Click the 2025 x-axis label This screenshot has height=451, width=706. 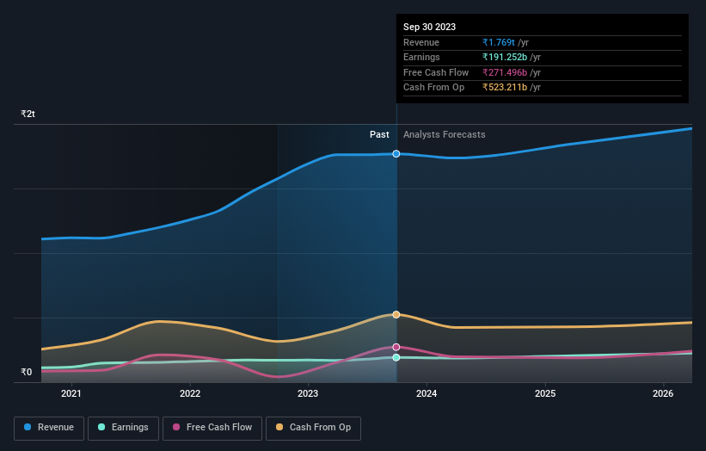coord(545,393)
